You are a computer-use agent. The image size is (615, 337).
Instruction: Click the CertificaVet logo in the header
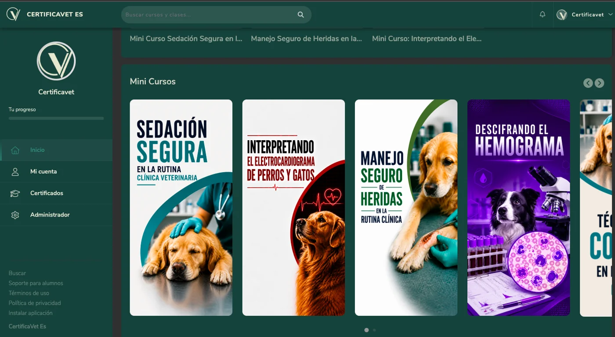click(x=14, y=14)
